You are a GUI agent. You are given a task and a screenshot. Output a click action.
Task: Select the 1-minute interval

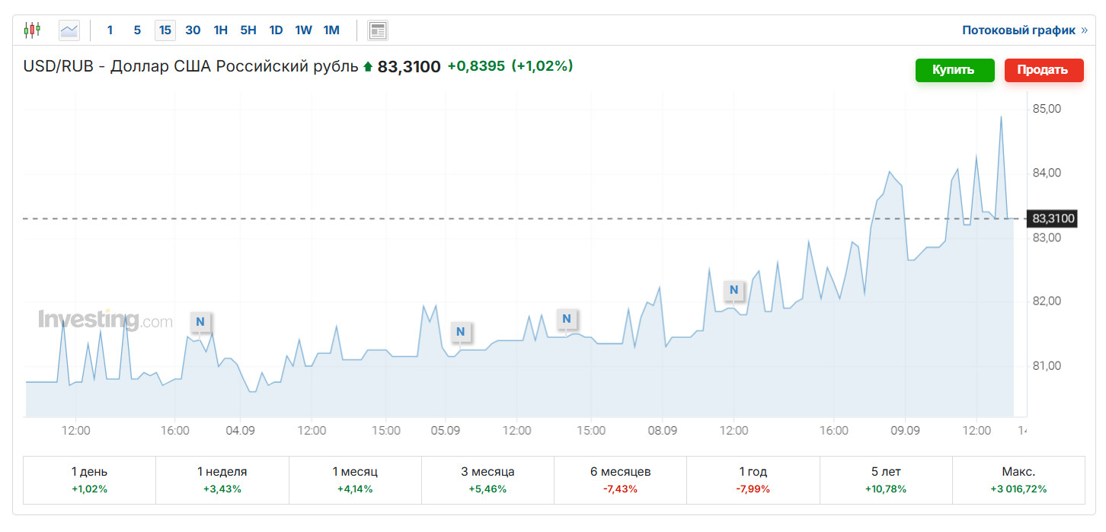pos(110,30)
